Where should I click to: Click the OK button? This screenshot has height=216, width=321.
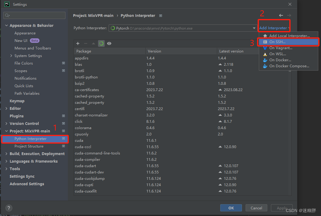pos(231,208)
